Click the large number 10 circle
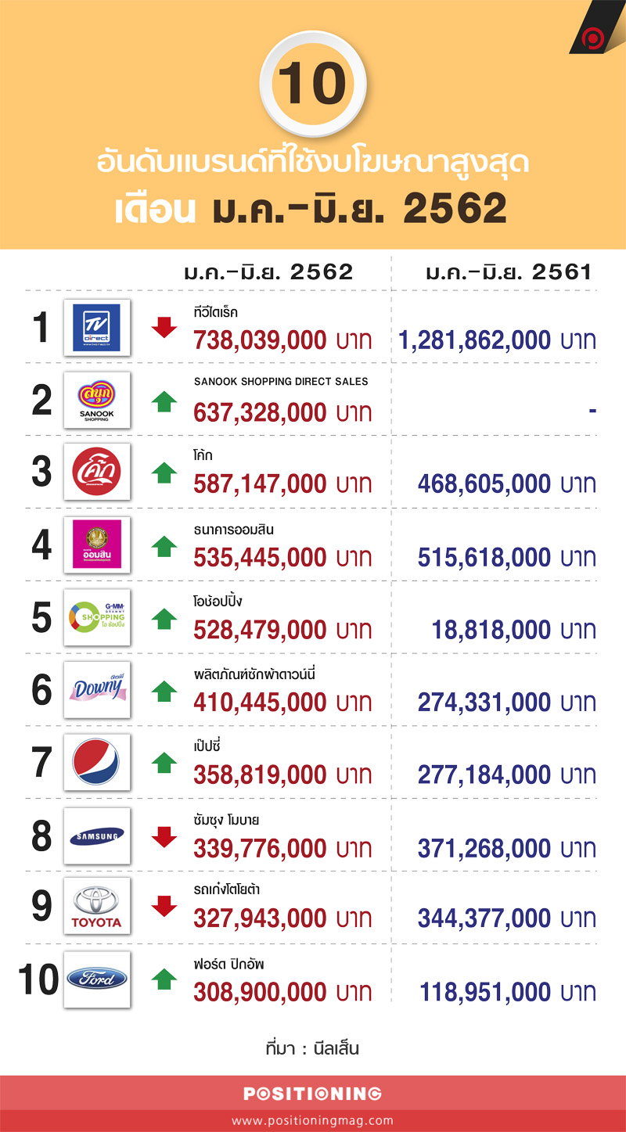Viewport: 626px width, 1132px height. click(313, 84)
